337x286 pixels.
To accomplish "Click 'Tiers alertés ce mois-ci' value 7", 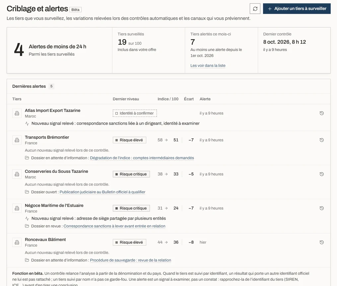I will tap(193, 42).
